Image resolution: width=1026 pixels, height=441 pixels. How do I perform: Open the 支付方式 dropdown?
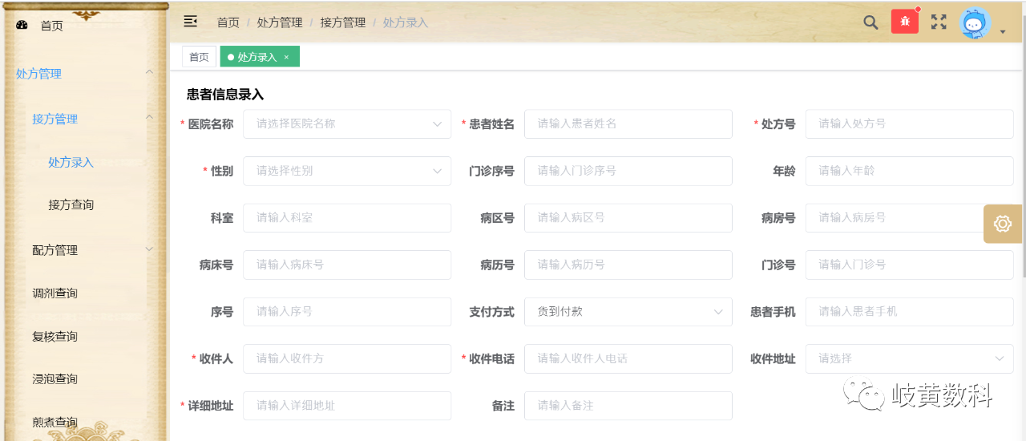[x=628, y=312]
